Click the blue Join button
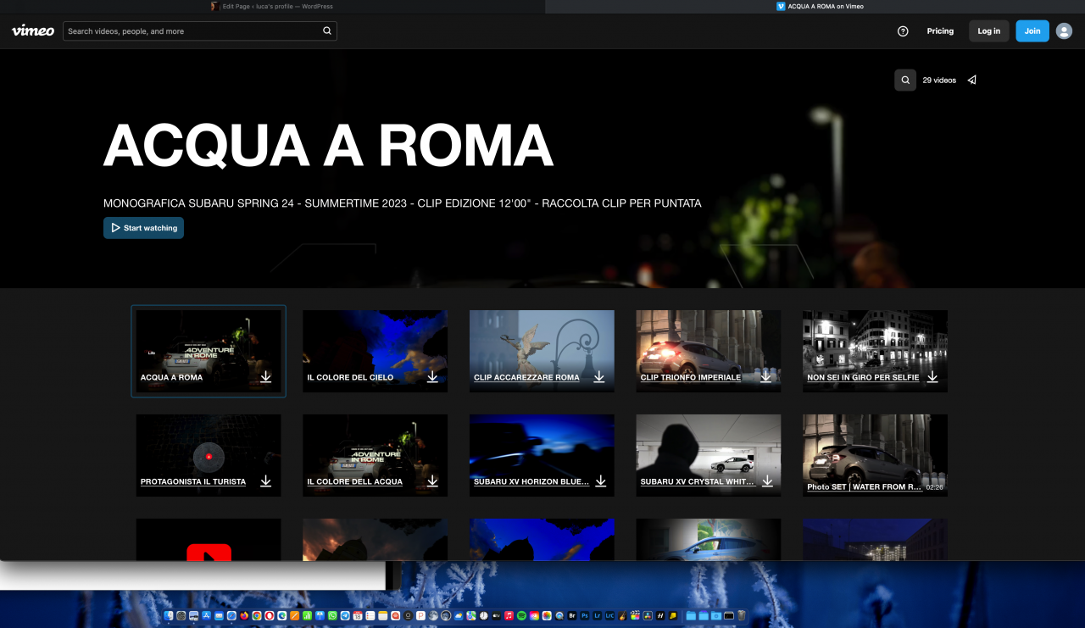Viewport: 1085px width, 628px height. tap(1032, 31)
